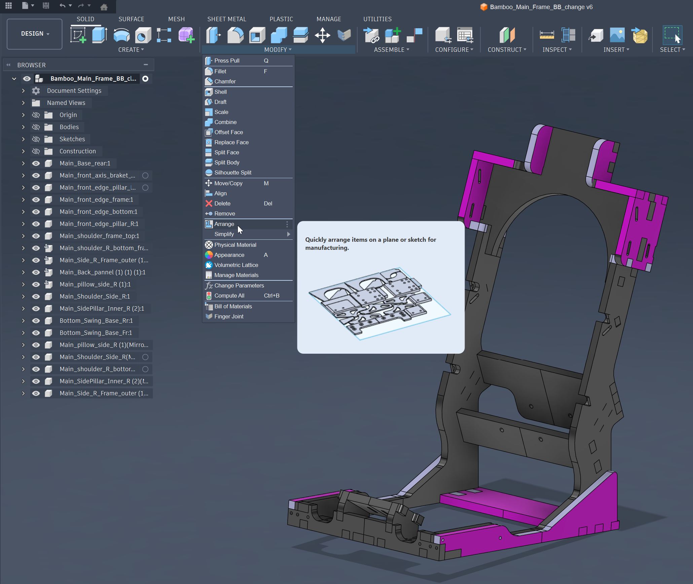Click the Save icon in the top bar

tap(46, 6)
